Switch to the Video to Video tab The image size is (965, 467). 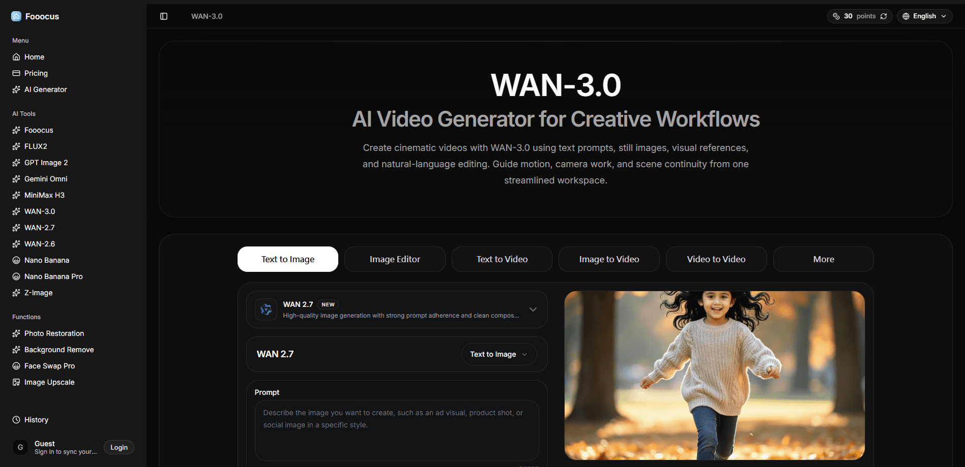click(x=716, y=259)
